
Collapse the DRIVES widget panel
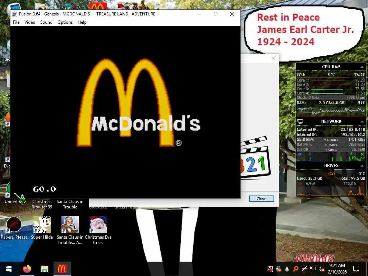click(362, 166)
